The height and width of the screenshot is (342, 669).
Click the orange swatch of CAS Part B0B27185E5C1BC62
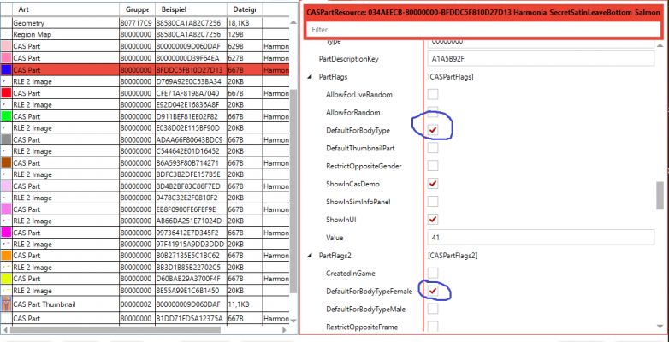(6, 256)
